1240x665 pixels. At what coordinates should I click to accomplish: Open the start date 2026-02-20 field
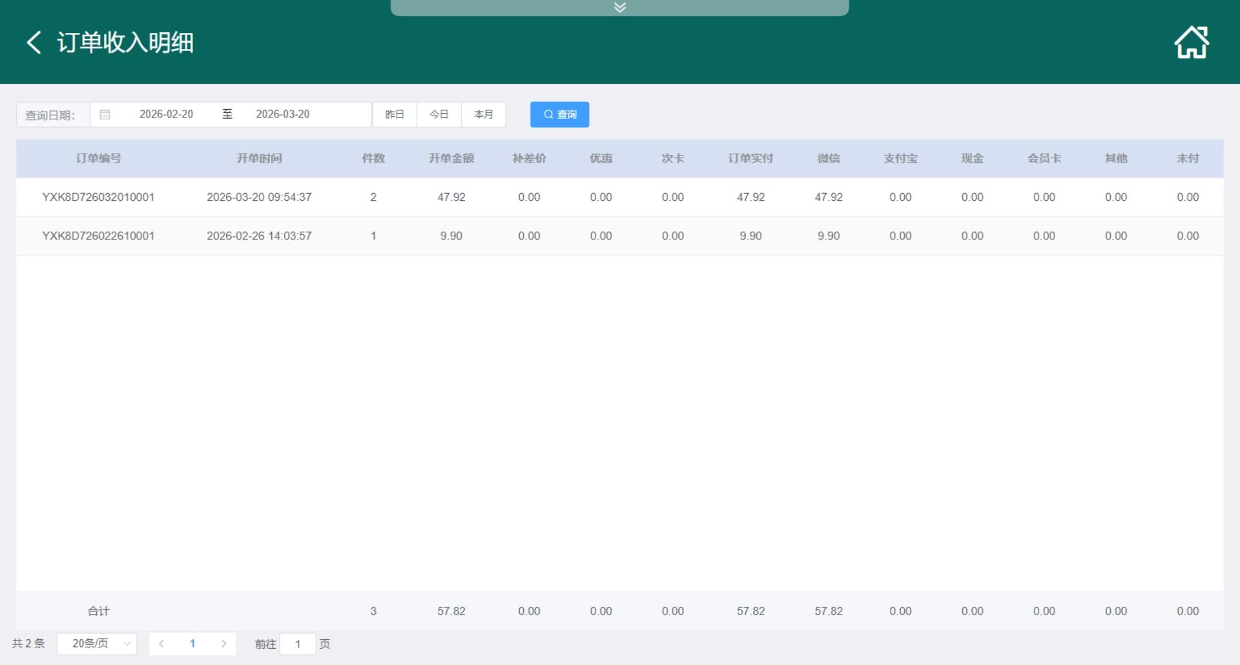[x=166, y=114]
